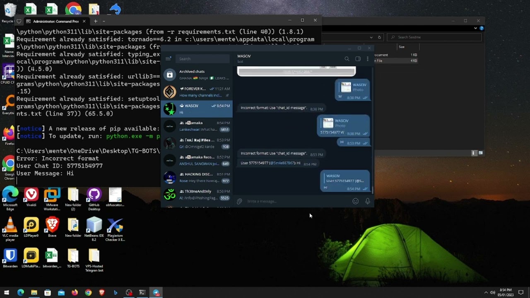Open the Windows Start menu
Image resolution: width=530 pixels, height=298 pixels.
pos(7,293)
